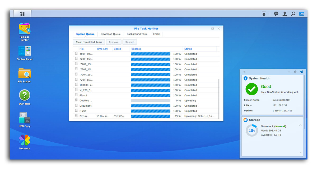Screen dimensions: 317x169
Task: Click Volume 1 (Normal) label
Action: pyautogui.click(x=273, y=126)
